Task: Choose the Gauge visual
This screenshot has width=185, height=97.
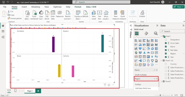Action: pyautogui.click(x=148, y=53)
